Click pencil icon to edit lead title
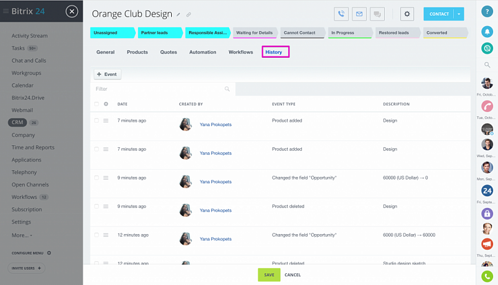Image resolution: width=498 pixels, height=285 pixels. 179,14
